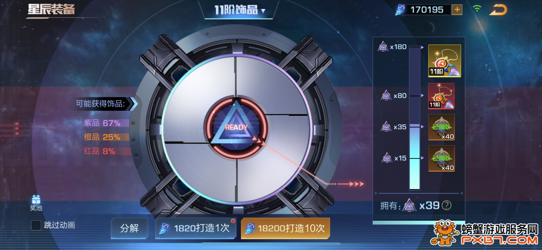Tap the Wi-Fi signal icon
Viewport: 542px width, 250px height.
(477, 9)
